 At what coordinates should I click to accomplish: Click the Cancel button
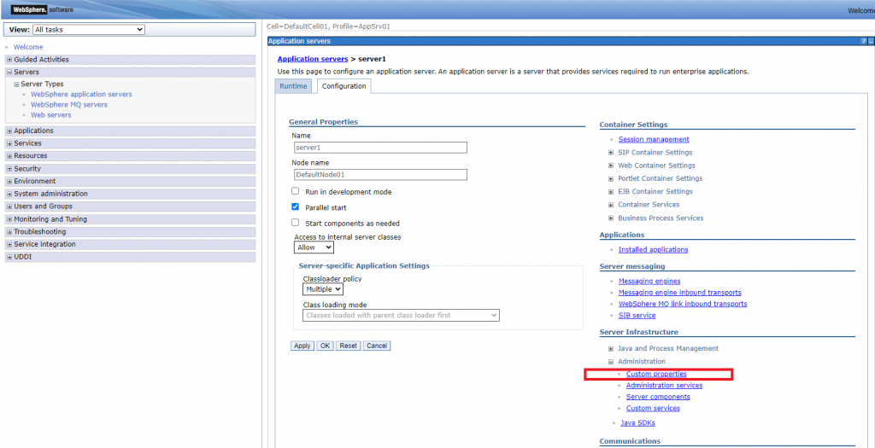[x=377, y=346]
